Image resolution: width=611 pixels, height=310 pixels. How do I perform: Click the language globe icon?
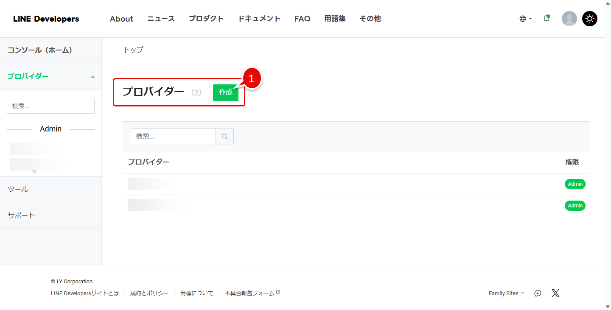[x=523, y=19]
